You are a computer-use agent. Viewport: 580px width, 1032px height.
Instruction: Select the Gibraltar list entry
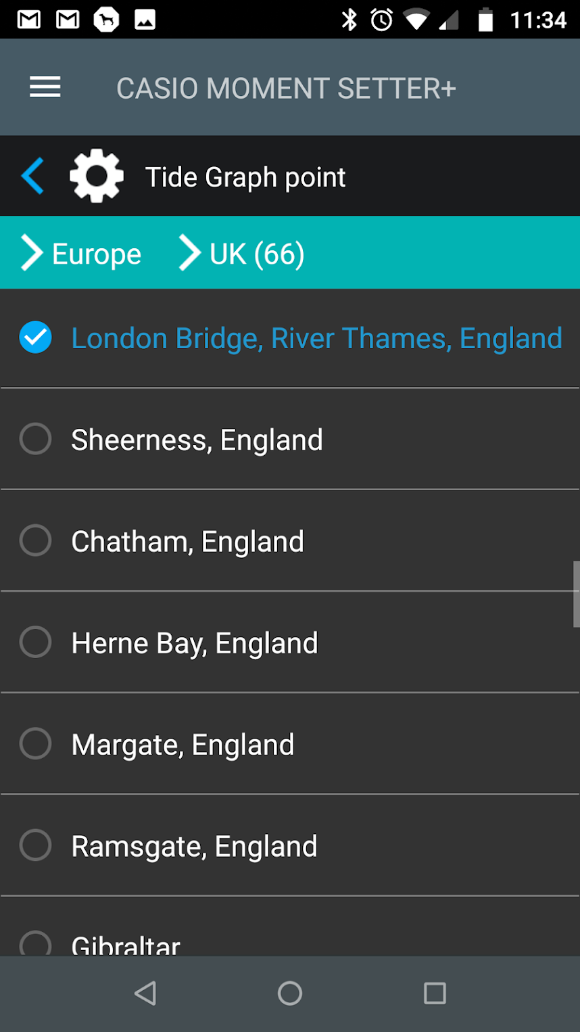click(126, 944)
